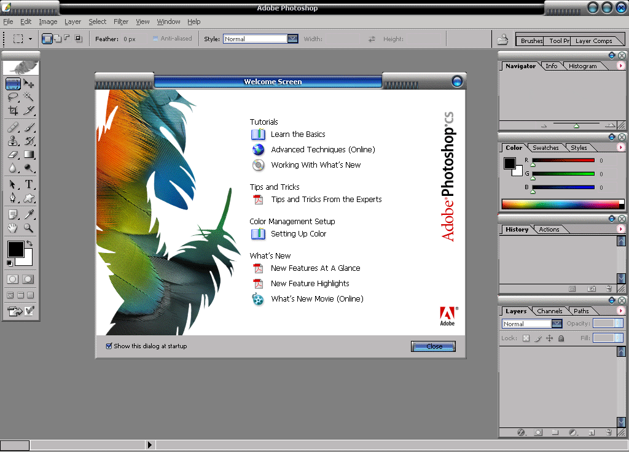The image size is (629, 452).
Task: Pick a color from the spectrum ramp
Action: pyautogui.click(x=560, y=205)
